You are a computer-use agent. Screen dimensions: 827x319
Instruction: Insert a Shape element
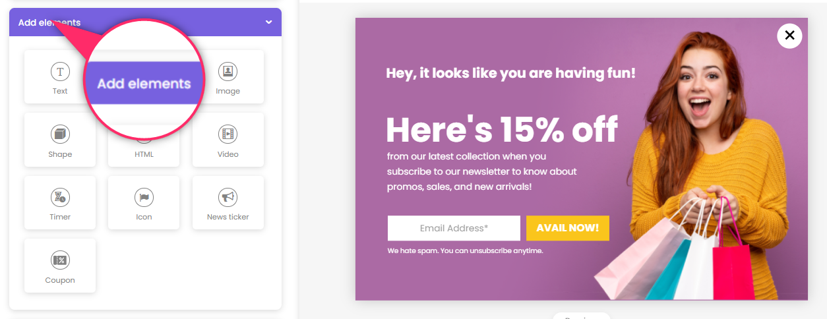pyautogui.click(x=60, y=140)
